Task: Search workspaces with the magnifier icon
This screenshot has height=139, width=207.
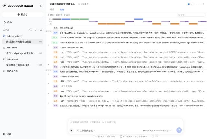Action: click(30, 30)
